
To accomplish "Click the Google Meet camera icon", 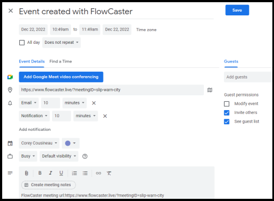I will (10, 77).
